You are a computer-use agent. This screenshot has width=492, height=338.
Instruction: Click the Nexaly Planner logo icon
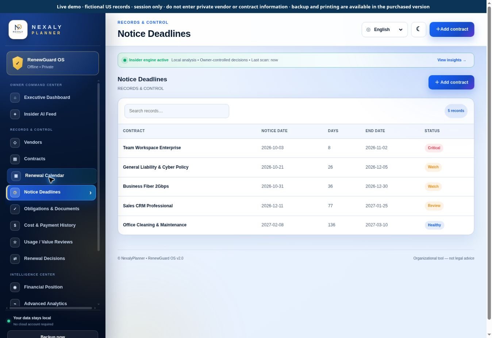tap(18, 30)
